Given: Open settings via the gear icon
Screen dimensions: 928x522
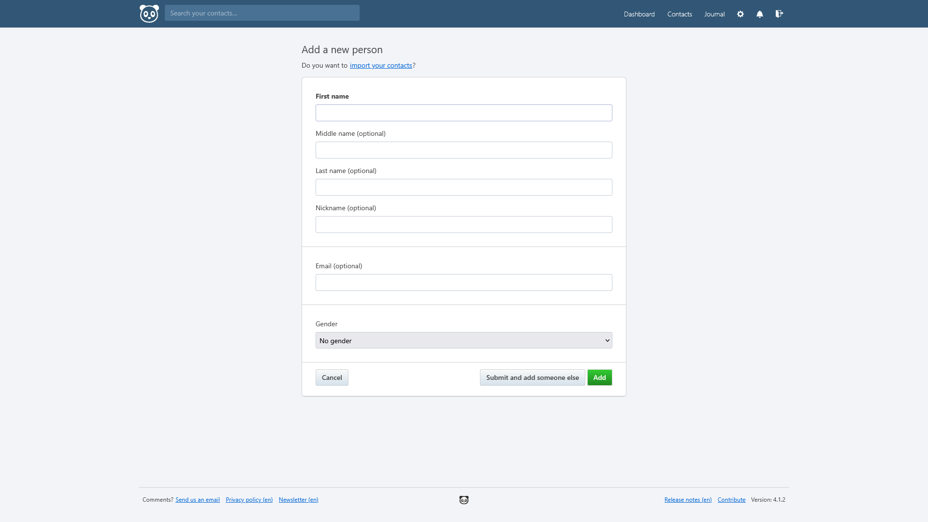Looking at the screenshot, I should point(740,14).
